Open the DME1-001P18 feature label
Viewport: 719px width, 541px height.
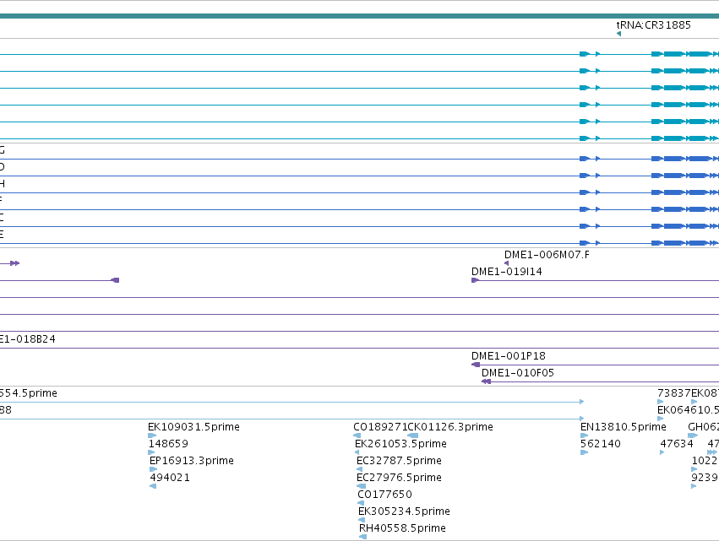(x=509, y=356)
